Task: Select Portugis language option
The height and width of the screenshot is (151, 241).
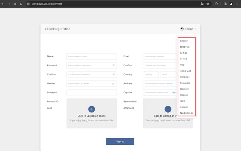Action: [x=185, y=77]
